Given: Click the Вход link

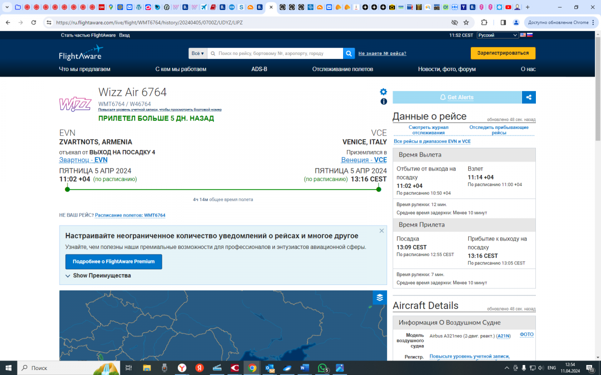Looking at the screenshot, I should [124, 35].
